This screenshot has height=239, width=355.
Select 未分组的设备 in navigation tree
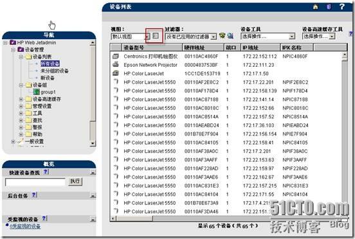[x=55, y=71]
